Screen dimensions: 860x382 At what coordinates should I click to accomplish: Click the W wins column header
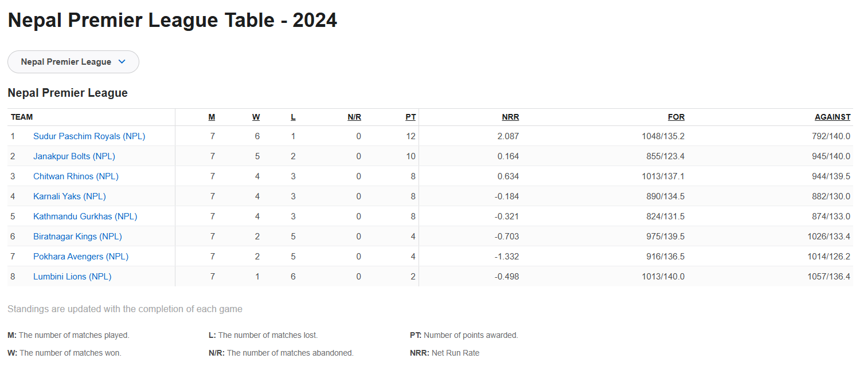(256, 117)
